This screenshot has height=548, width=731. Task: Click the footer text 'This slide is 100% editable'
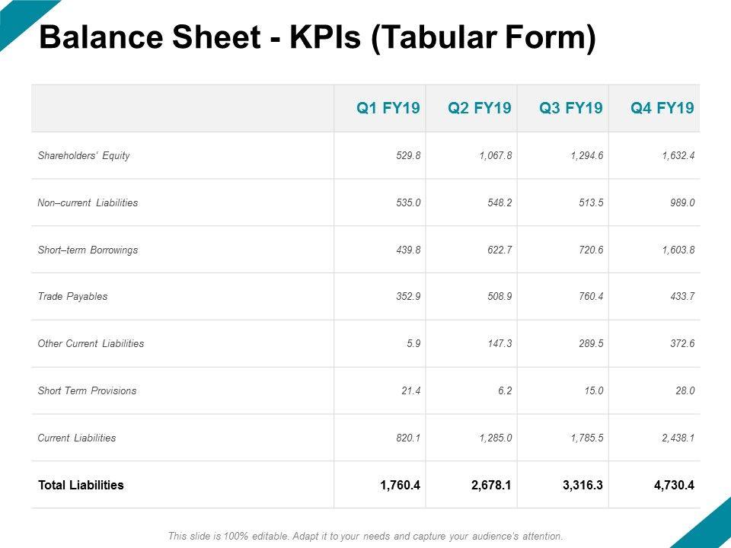pos(365,536)
